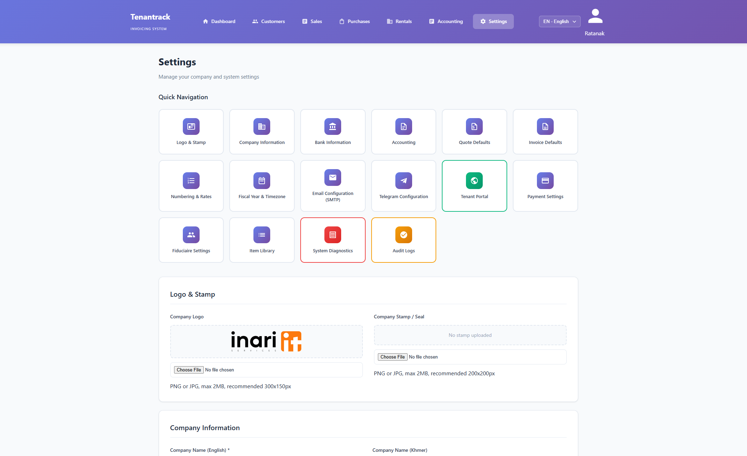Click the Item Library list icon
The image size is (747, 456).
pyautogui.click(x=261, y=235)
